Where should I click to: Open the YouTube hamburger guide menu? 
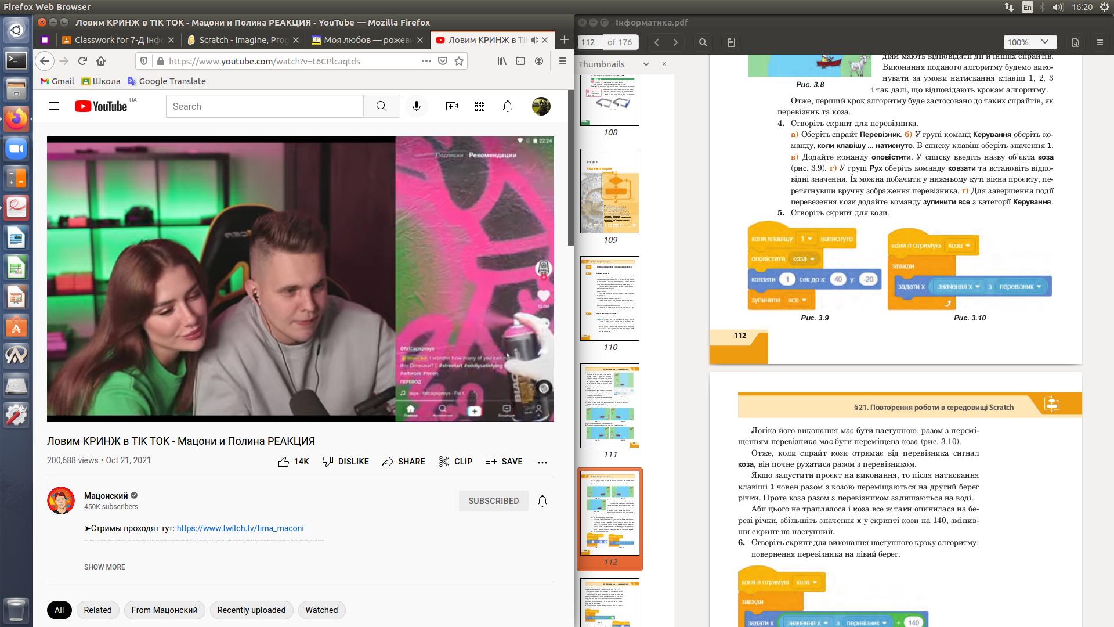tap(54, 106)
